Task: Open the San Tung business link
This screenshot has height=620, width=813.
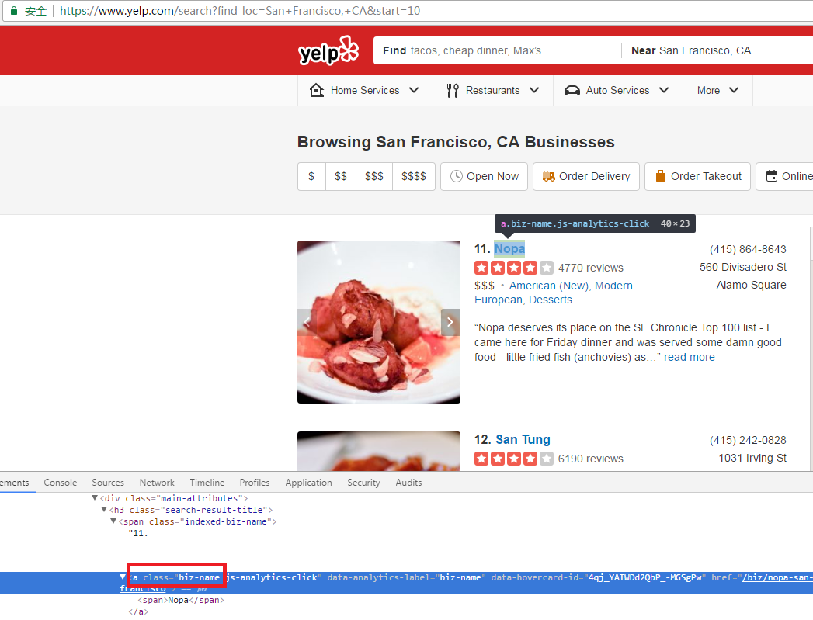Action: 523,440
